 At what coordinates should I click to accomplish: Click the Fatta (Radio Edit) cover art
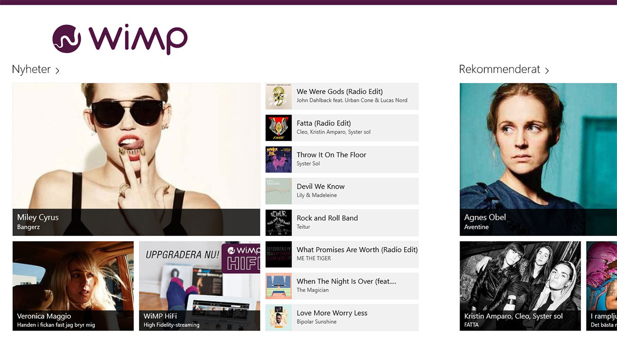(x=279, y=127)
